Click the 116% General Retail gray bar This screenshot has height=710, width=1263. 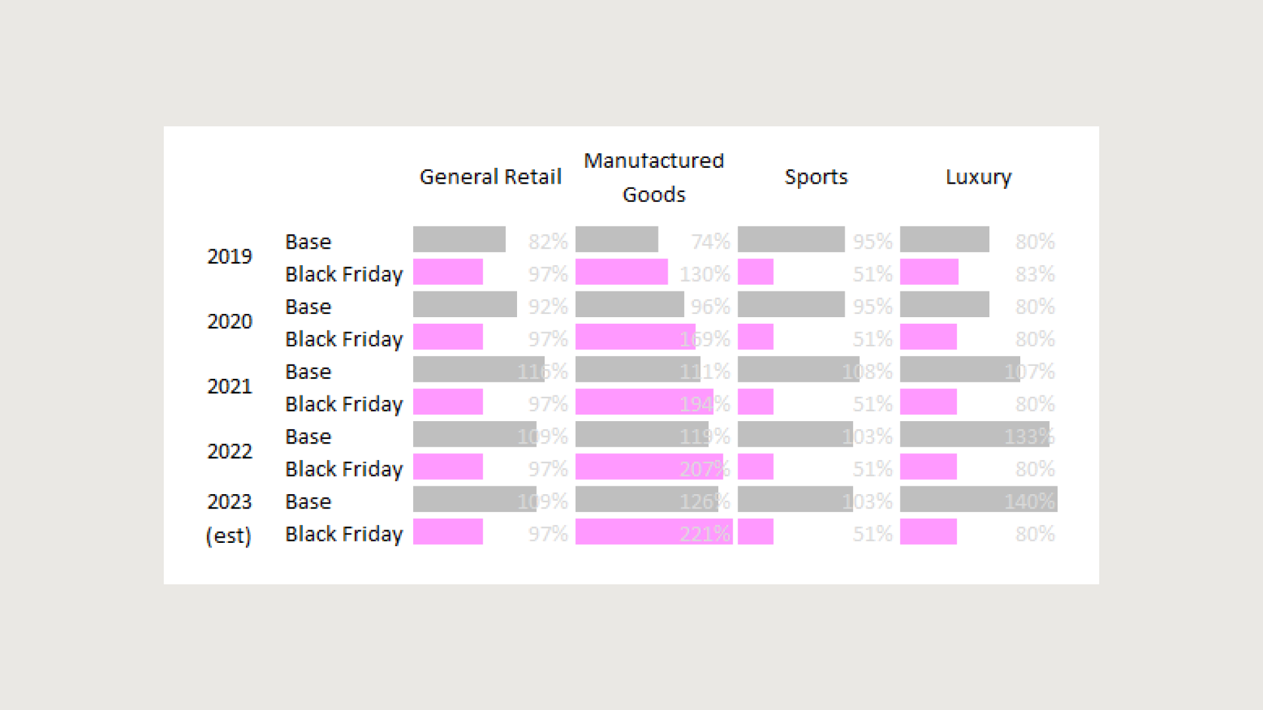pyautogui.click(x=478, y=370)
